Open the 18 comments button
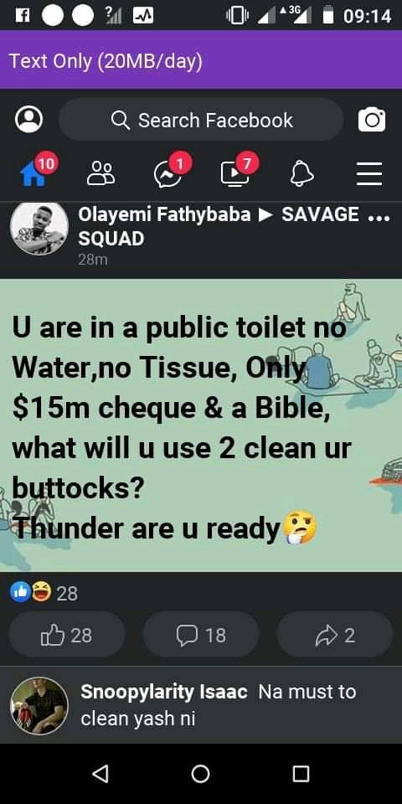Image resolution: width=402 pixels, height=804 pixels. tap(201, 636)
